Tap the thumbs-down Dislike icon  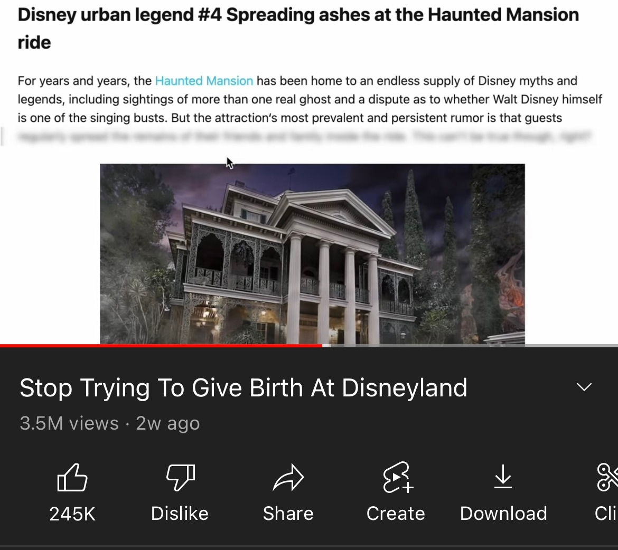point(181,477)
